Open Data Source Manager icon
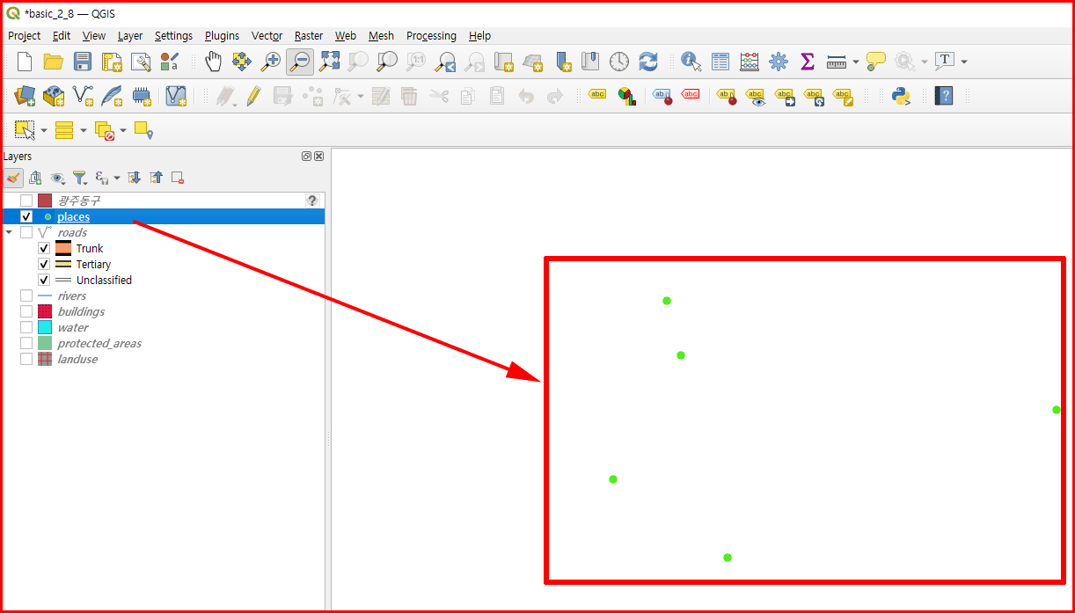 (x=25, y=96)
